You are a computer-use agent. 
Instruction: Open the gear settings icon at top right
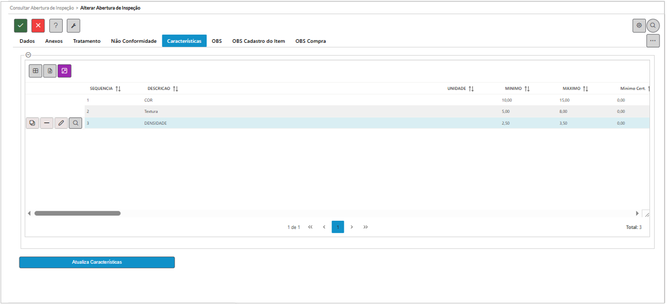pyautogui.click(x=639, y=26)
